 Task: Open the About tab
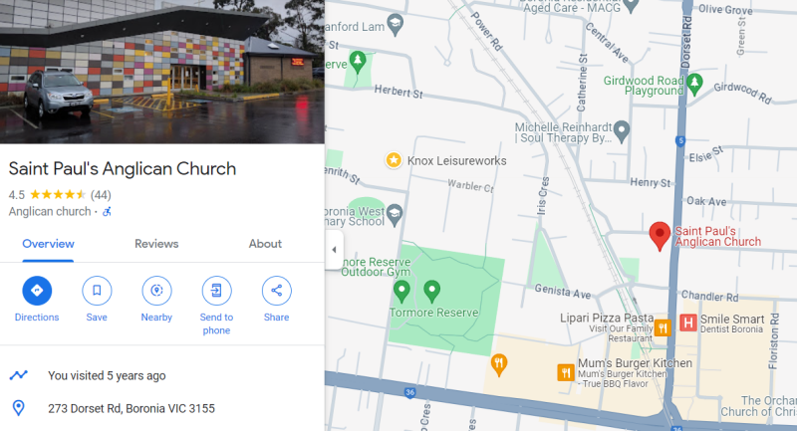(265, 244)
